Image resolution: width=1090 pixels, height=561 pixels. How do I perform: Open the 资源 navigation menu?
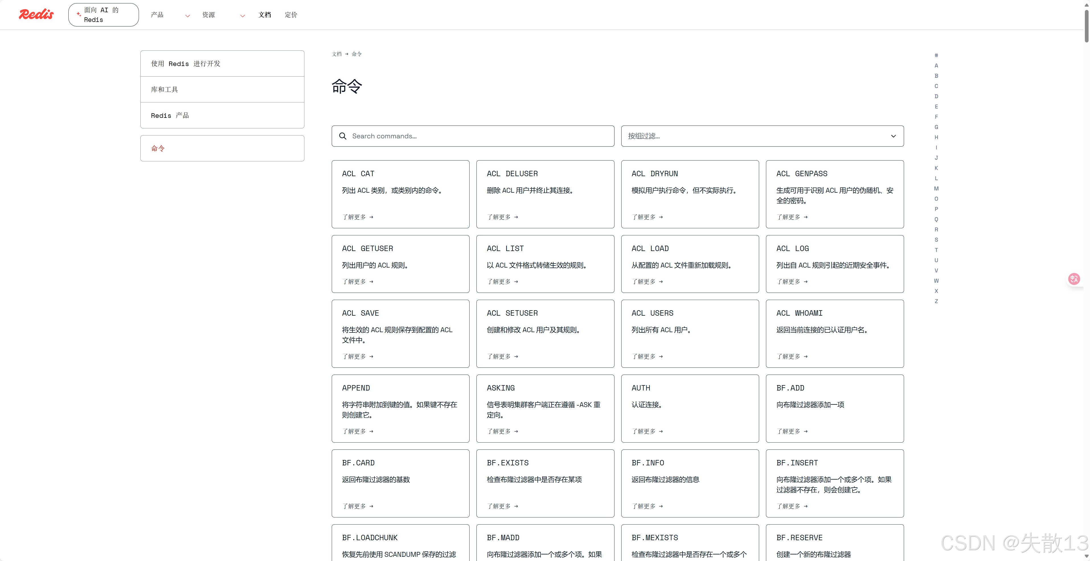pyautogui.click(x=208, y=15)
